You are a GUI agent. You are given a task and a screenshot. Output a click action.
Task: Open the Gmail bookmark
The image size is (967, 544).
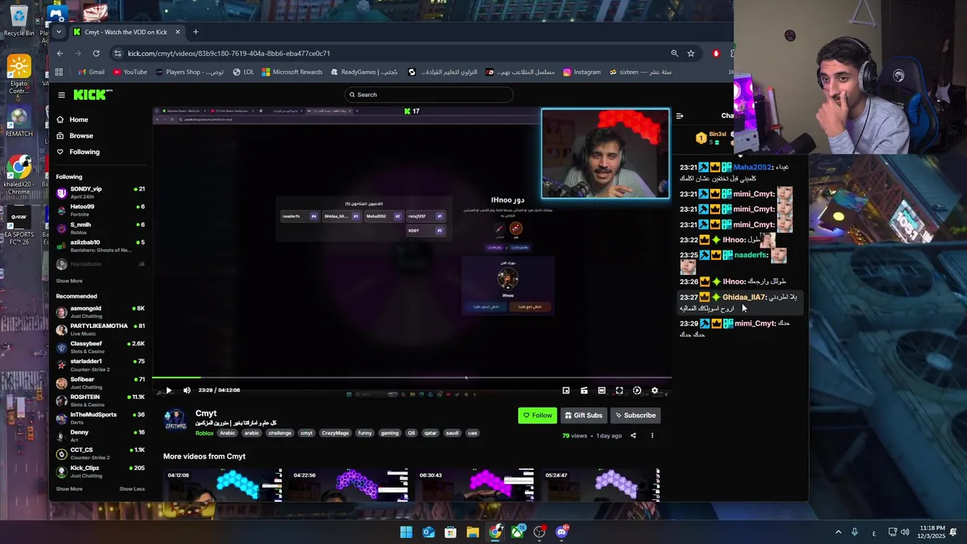tap(91, 73)
